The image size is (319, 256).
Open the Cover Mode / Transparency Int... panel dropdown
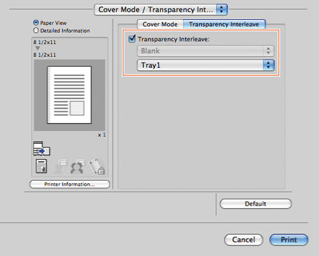(161, 10)
